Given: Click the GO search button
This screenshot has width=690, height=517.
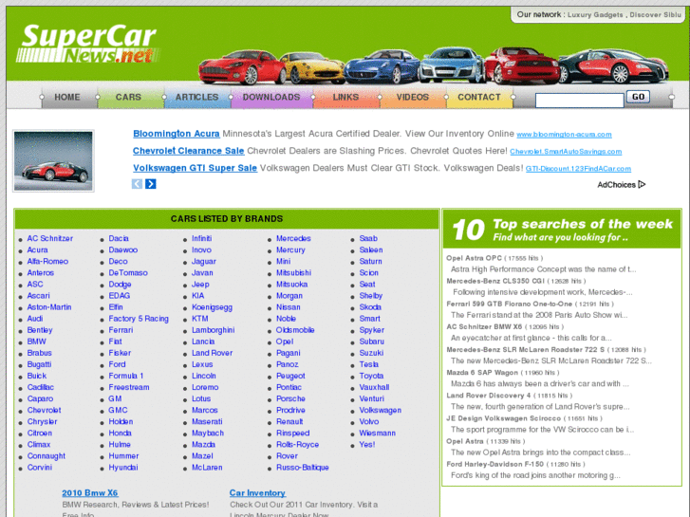Looking at the screenshot, I should point(638,97).
